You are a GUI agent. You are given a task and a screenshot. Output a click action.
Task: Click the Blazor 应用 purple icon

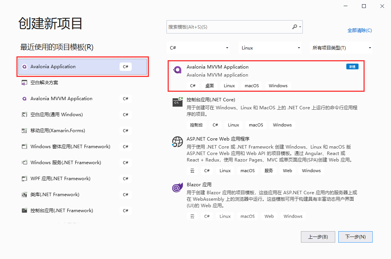[177, 188]
